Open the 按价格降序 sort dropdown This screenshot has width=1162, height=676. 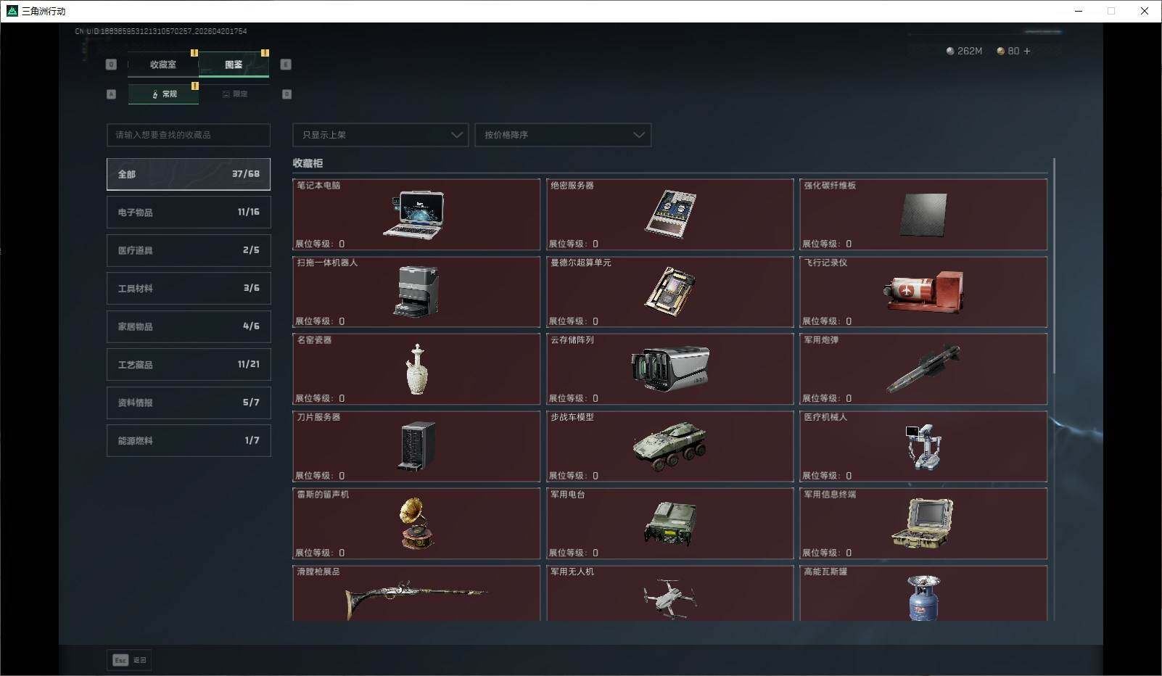click(x=563, y=135)
